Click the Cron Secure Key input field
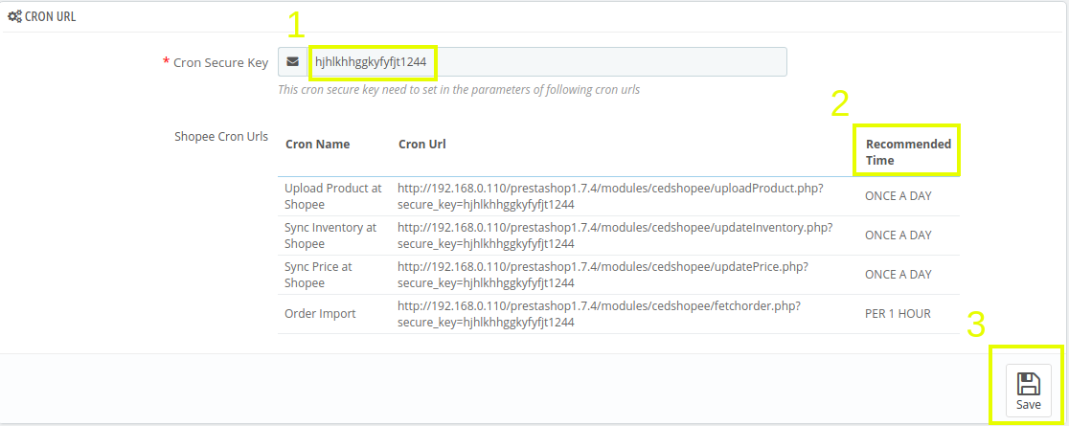This screenshot has width=1069, height=426. tap(547, 61)
